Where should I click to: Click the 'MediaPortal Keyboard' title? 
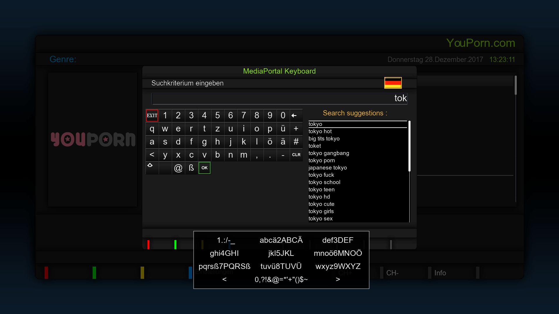coord(279,71)
